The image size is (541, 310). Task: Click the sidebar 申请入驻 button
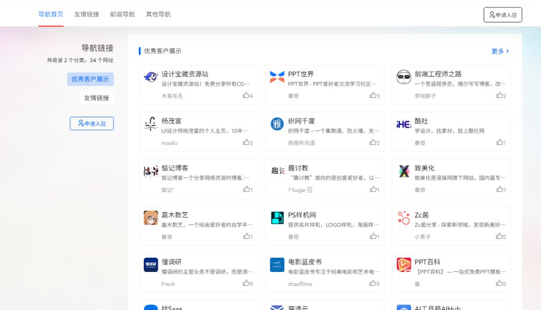(92, 124)
